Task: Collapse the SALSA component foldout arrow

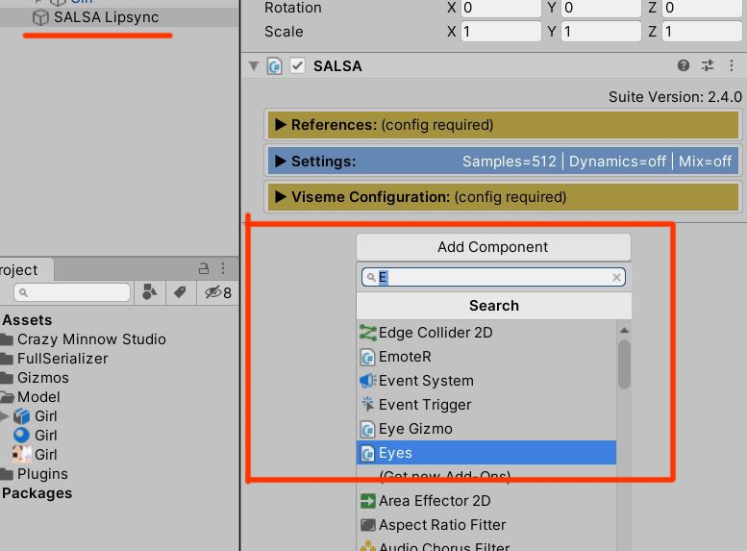Action: pos(254,66)
